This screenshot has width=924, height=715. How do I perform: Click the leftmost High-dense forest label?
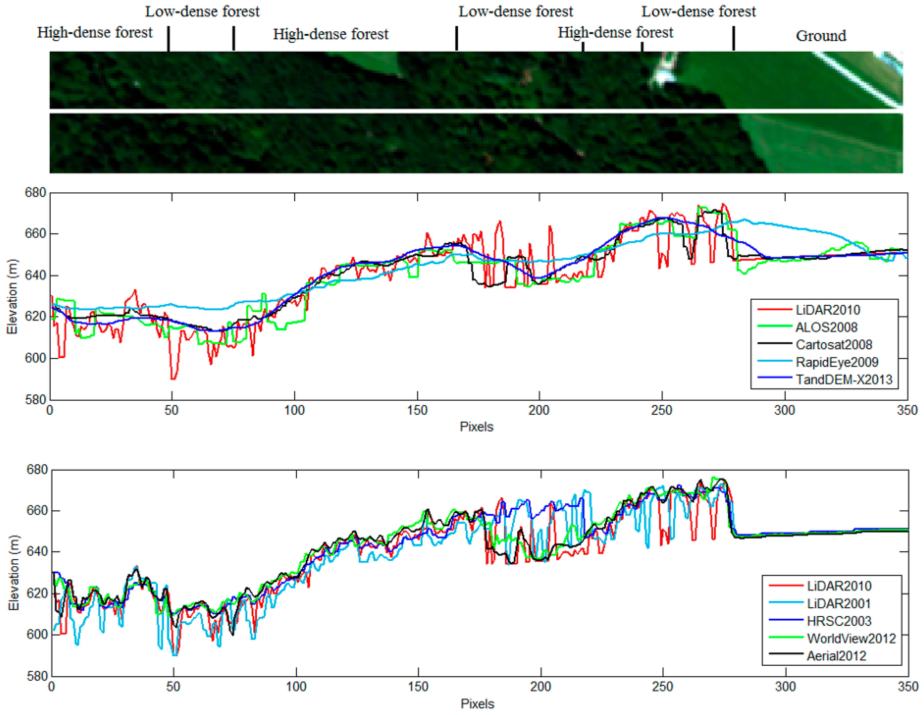(94, 33)
